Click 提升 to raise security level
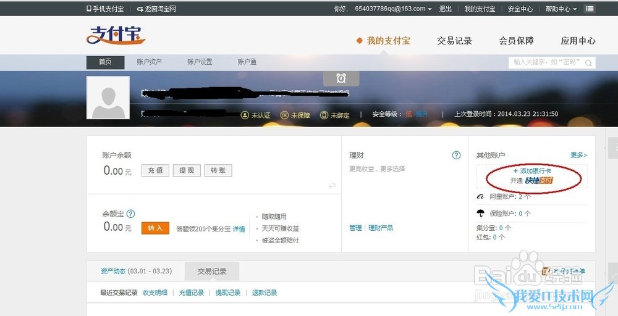This screenshot has height=316, width=618. (x=421, y=114)
